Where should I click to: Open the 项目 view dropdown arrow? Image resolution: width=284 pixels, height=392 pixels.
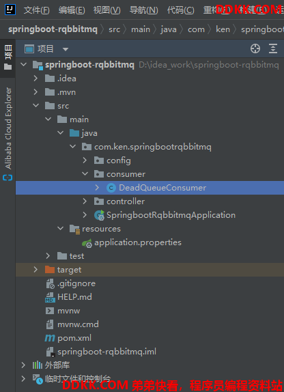[x=66, y=49]
